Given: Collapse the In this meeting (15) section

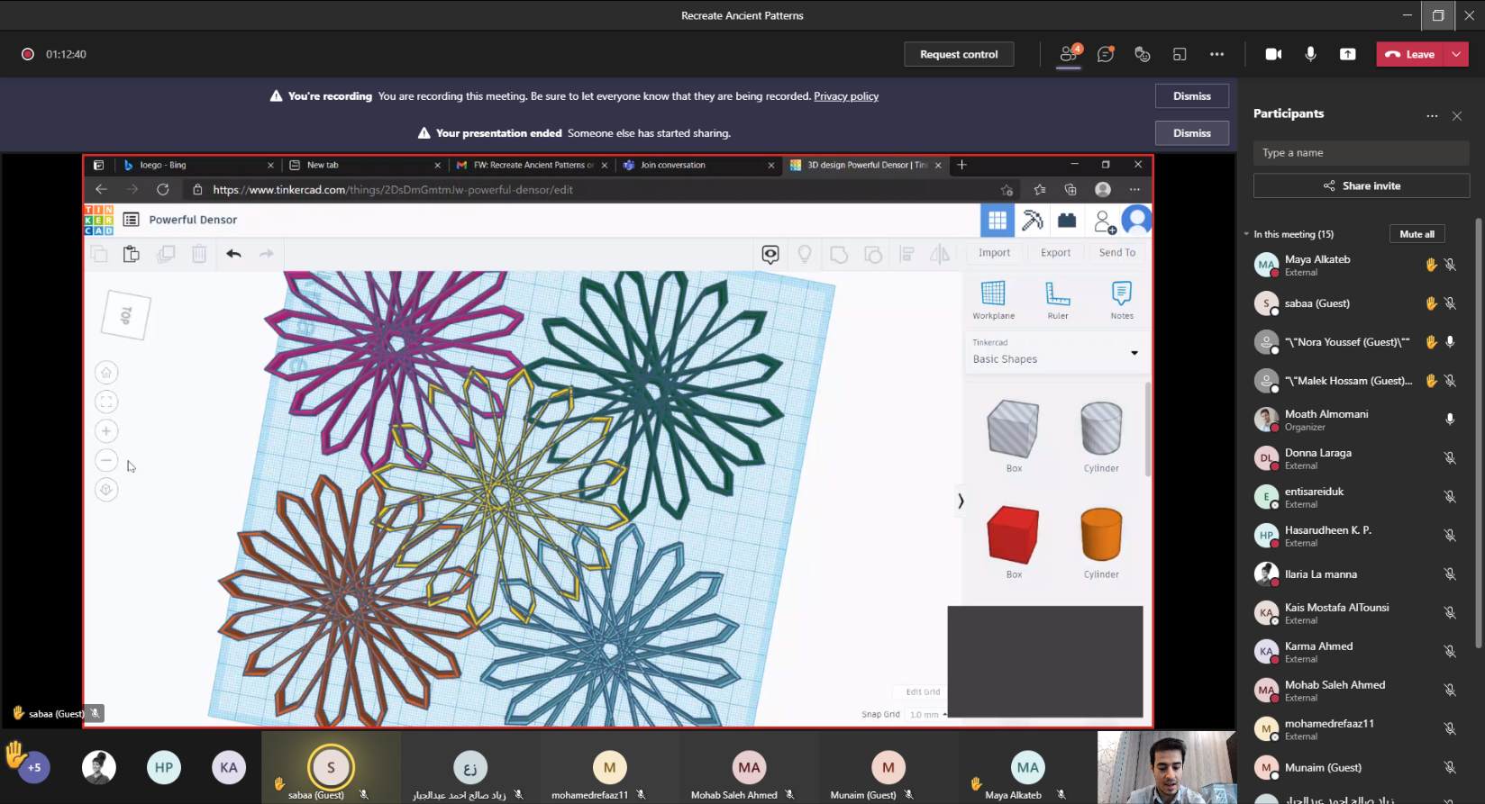Looking at the screenshot, I should click(1247, 234).
